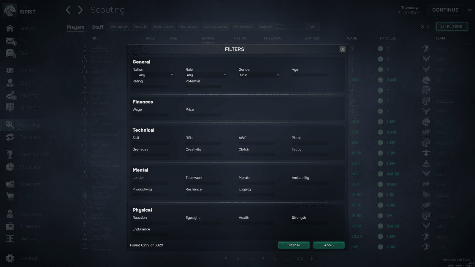The height and width of the screenshot is (267, 475).
Task: Open the Statistics pie chart icon
Action: [10, 167]
